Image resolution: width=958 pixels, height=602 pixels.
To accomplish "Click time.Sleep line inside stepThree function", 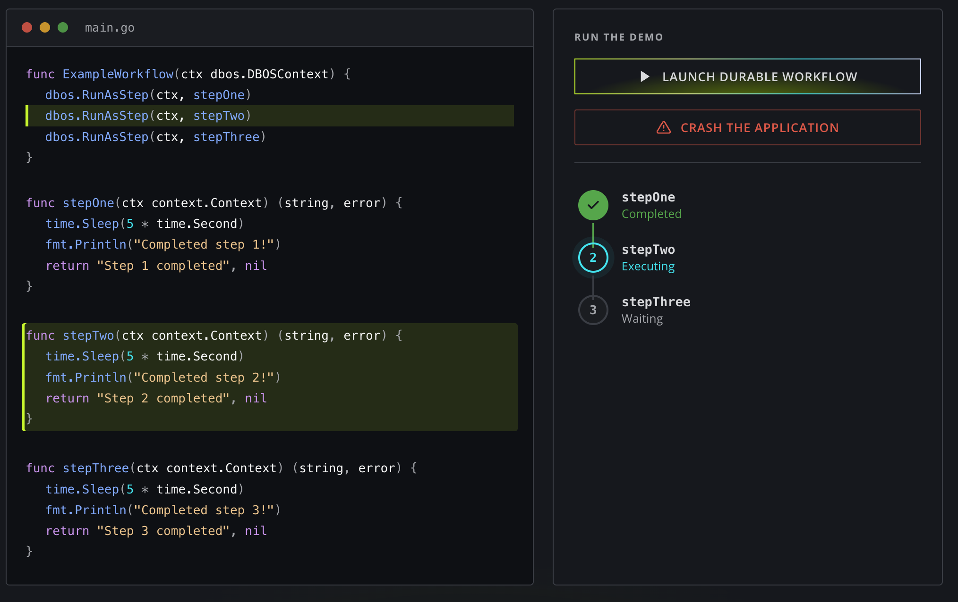I will click(x=145, y=489).
